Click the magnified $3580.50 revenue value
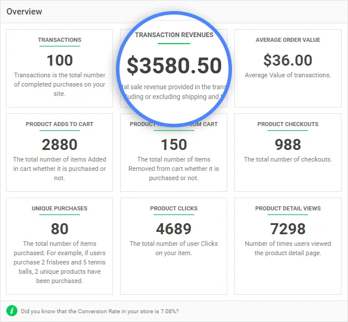 pos(174,66)
